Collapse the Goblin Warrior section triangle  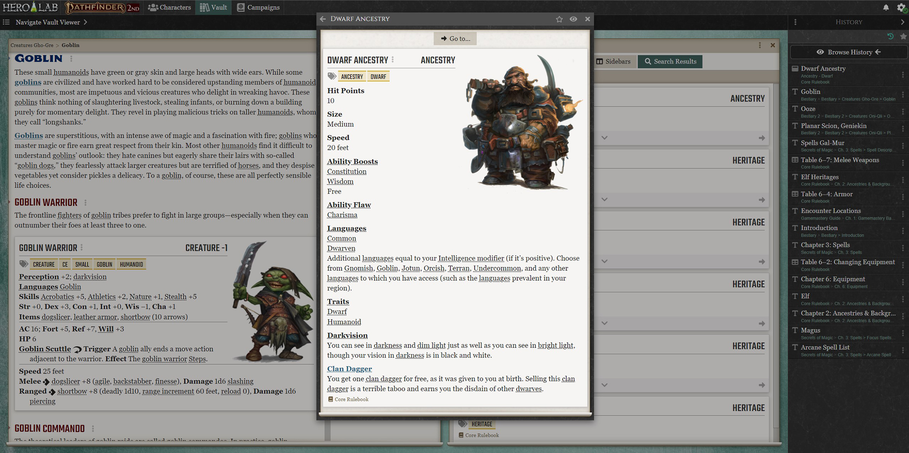pos(9,202)
